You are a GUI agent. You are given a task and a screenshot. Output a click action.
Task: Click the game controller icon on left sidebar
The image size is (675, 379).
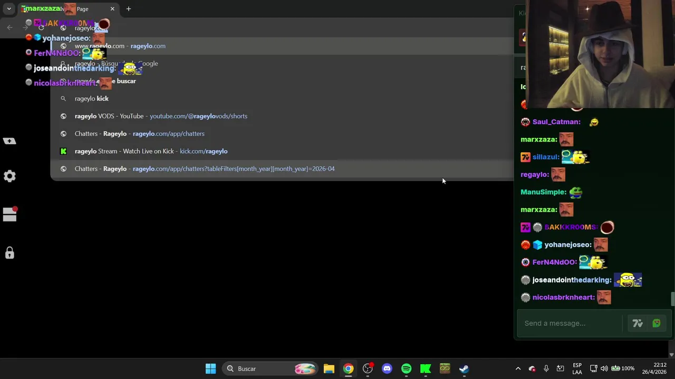click(x=9, y=141)
